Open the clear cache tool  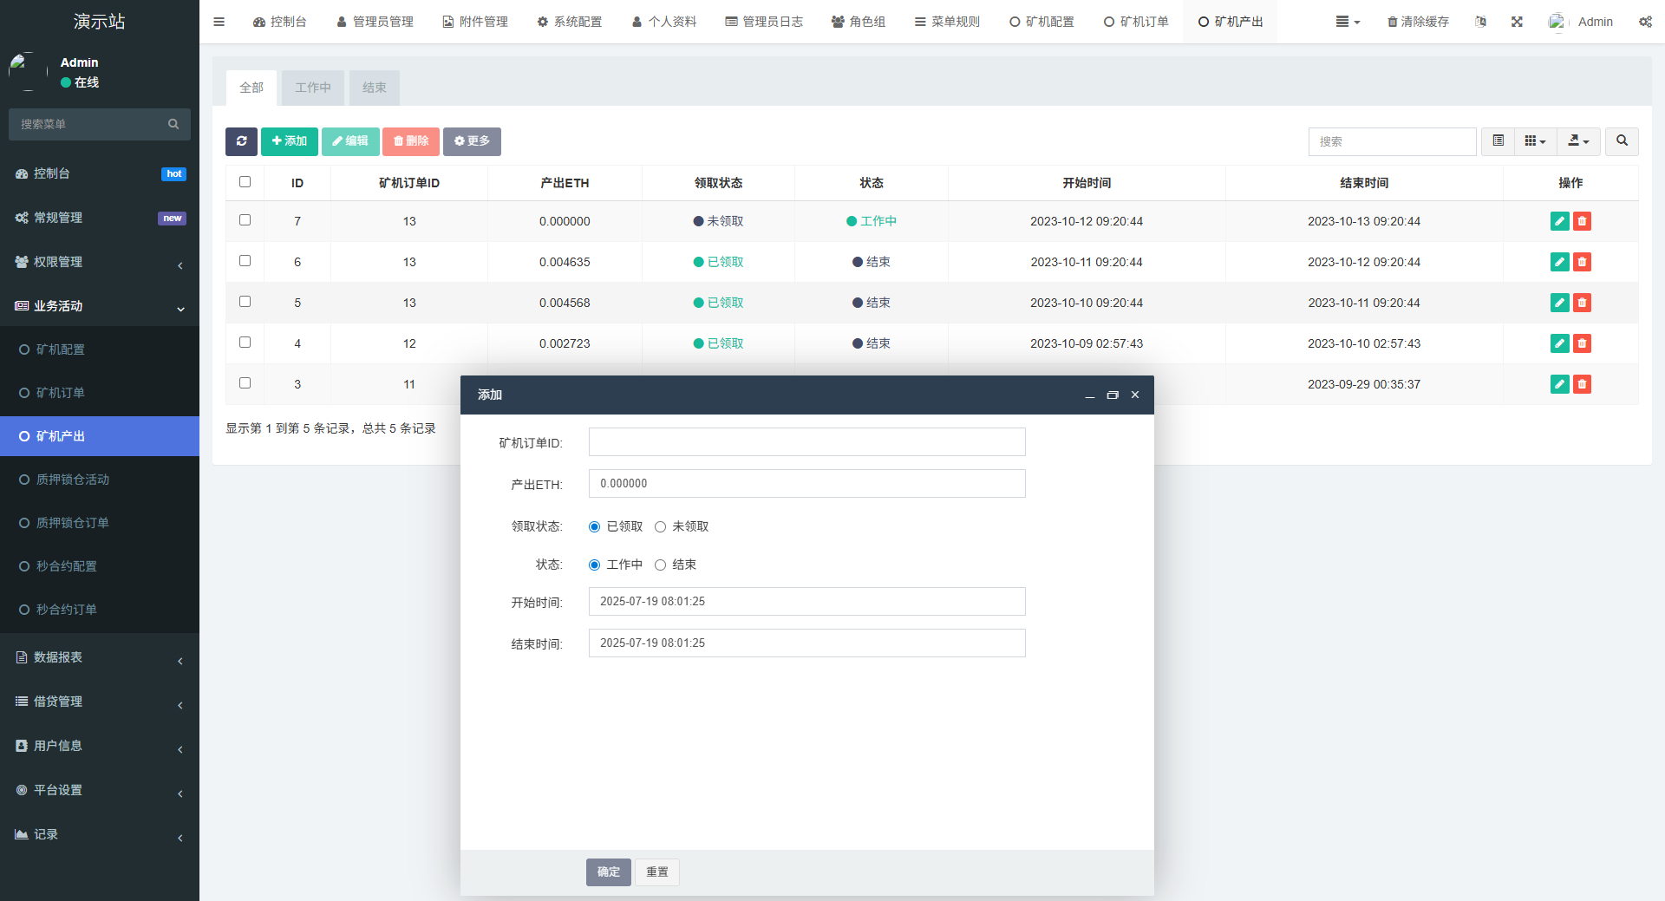(1416, 22)
